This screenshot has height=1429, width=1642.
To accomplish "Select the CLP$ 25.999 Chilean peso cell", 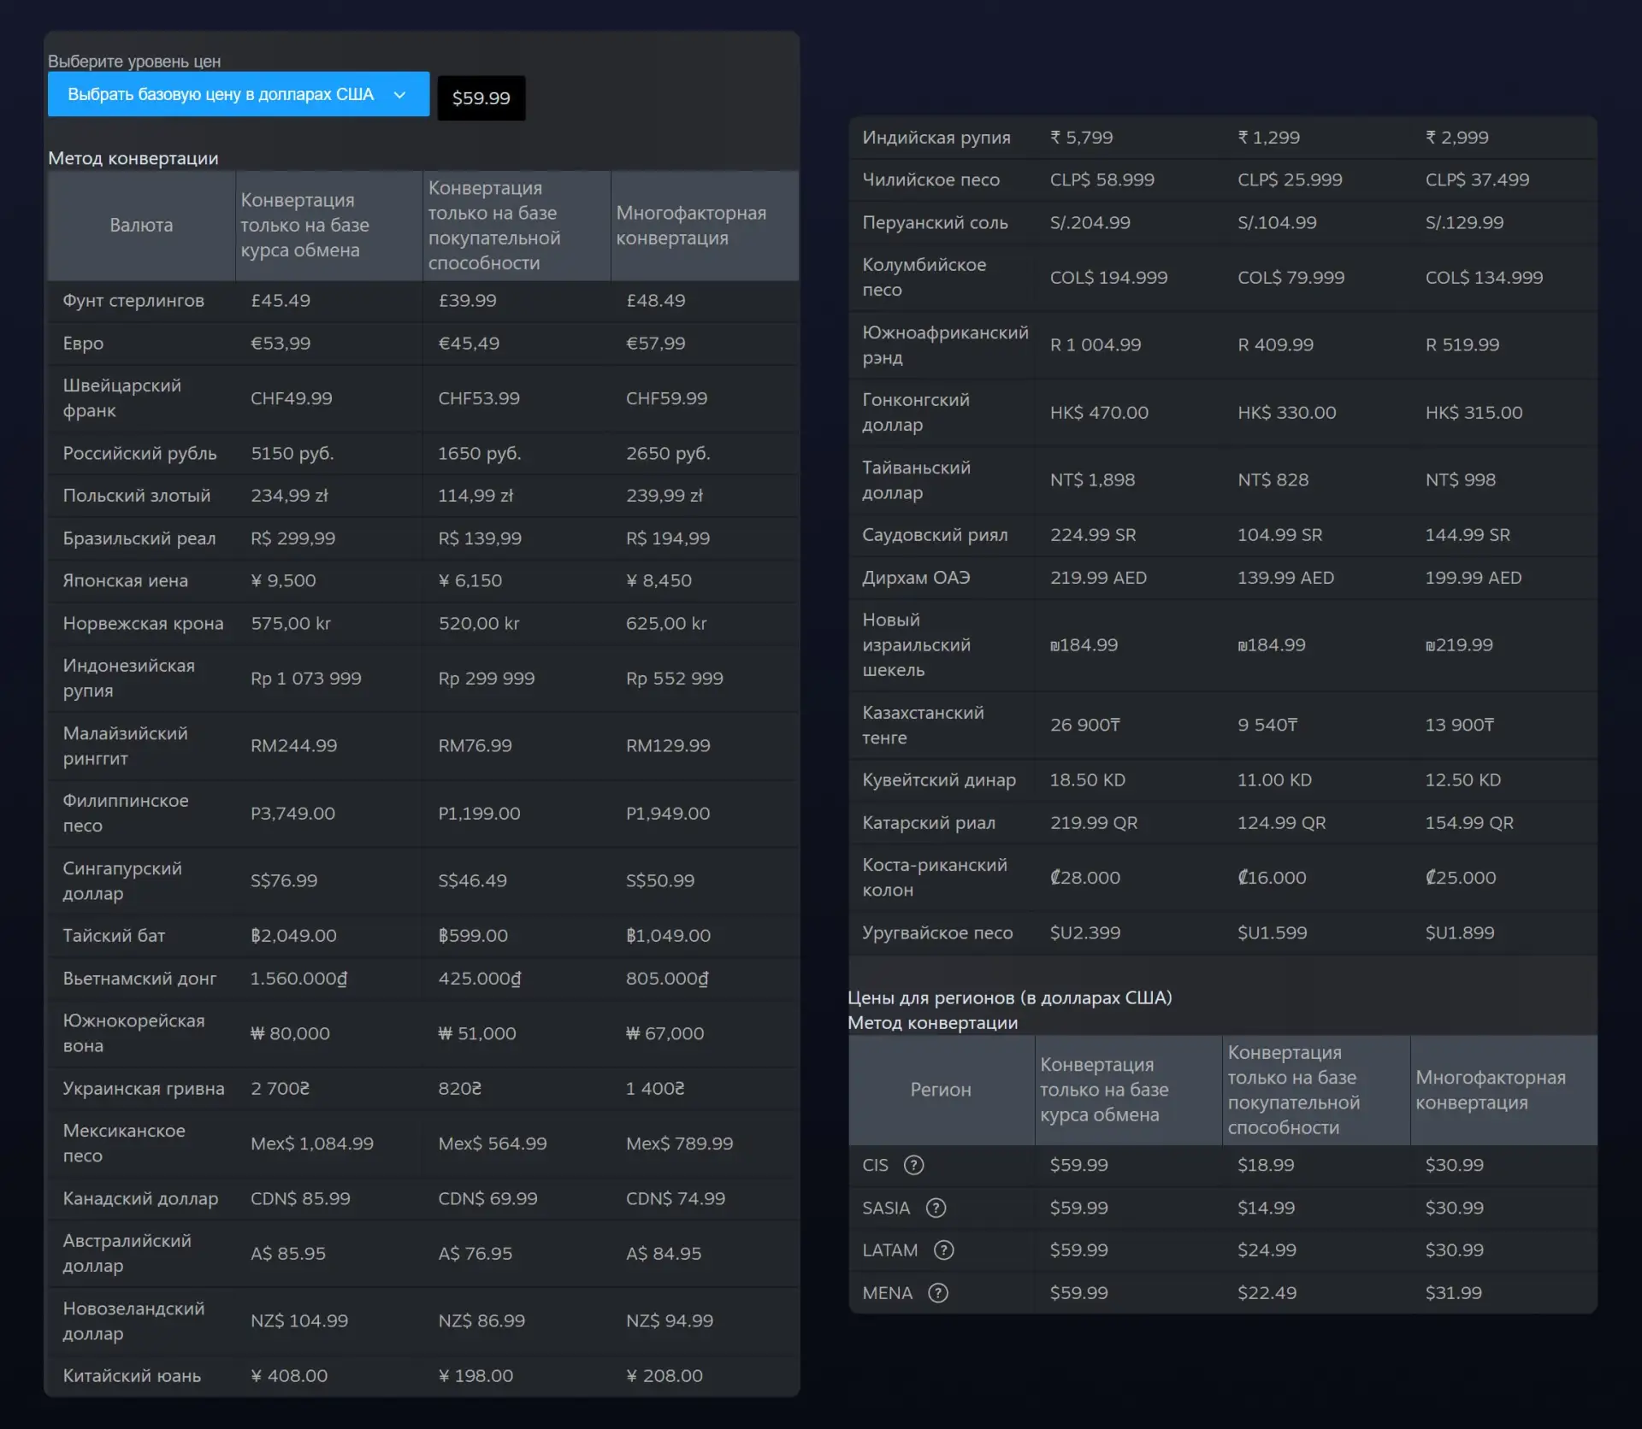I will click(1290, 180).
